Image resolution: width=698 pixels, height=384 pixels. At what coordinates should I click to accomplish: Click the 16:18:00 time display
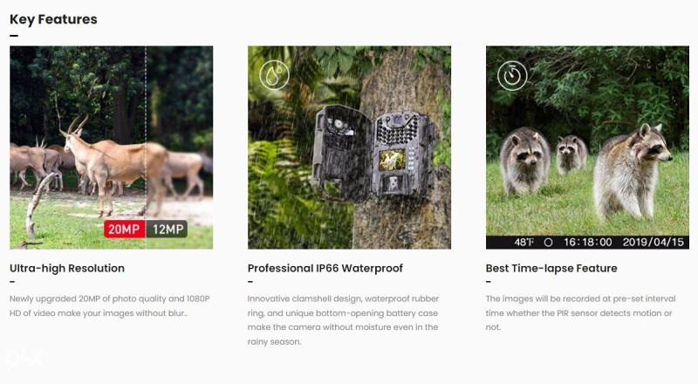587,243
